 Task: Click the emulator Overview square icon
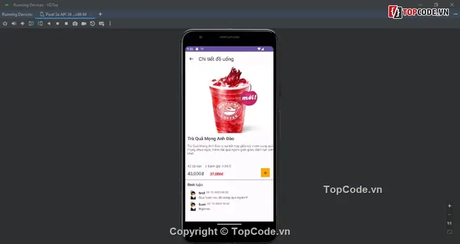point(66,24)
